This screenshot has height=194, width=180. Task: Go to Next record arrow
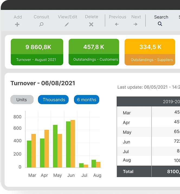coord(136,24)
